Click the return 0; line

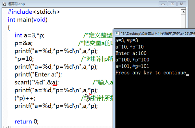click(x=27, y=122)
